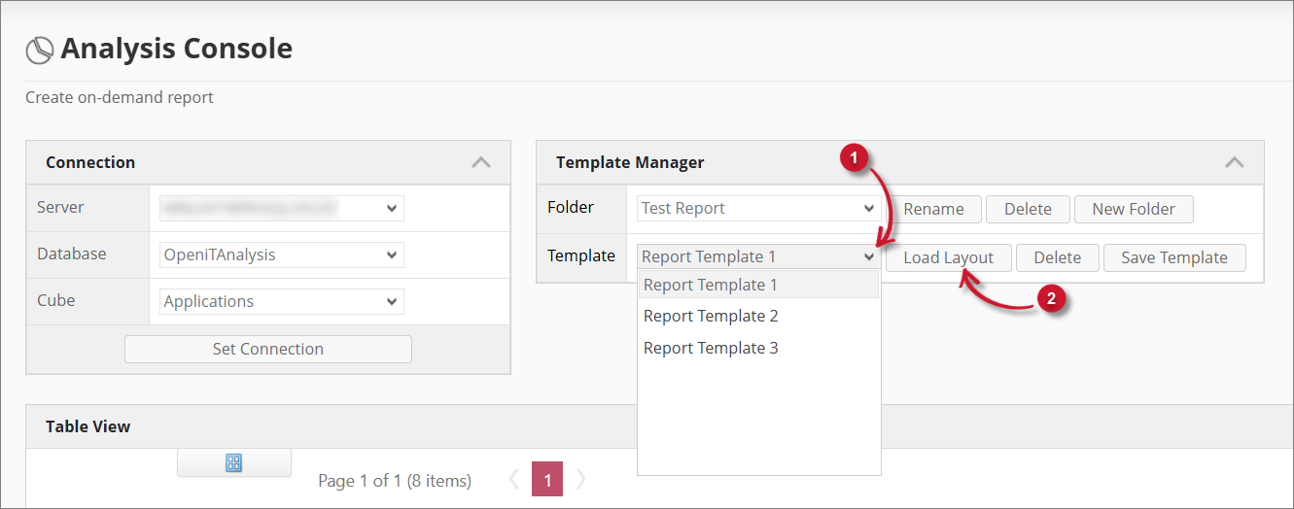Collapse the Template Manager panel
Image resolution: width=1294 pixels, height=509 pixels.
pos(1234,163)
